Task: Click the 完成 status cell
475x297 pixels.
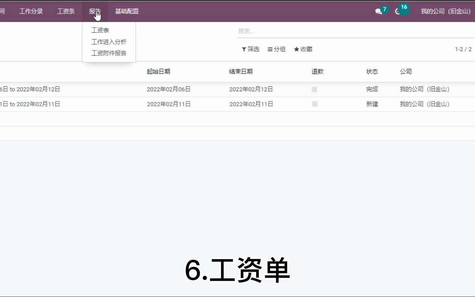Action: (372, 89)
